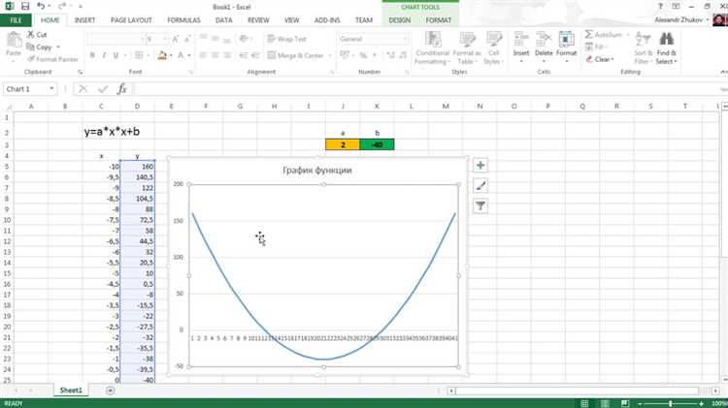Select the orange cell with value 2
This screenshot has width=728, height=408.
[x=343, y=144]
